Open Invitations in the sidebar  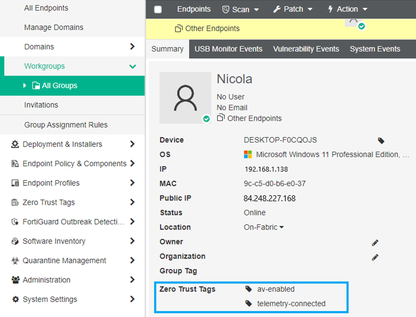tap(41, 105)
